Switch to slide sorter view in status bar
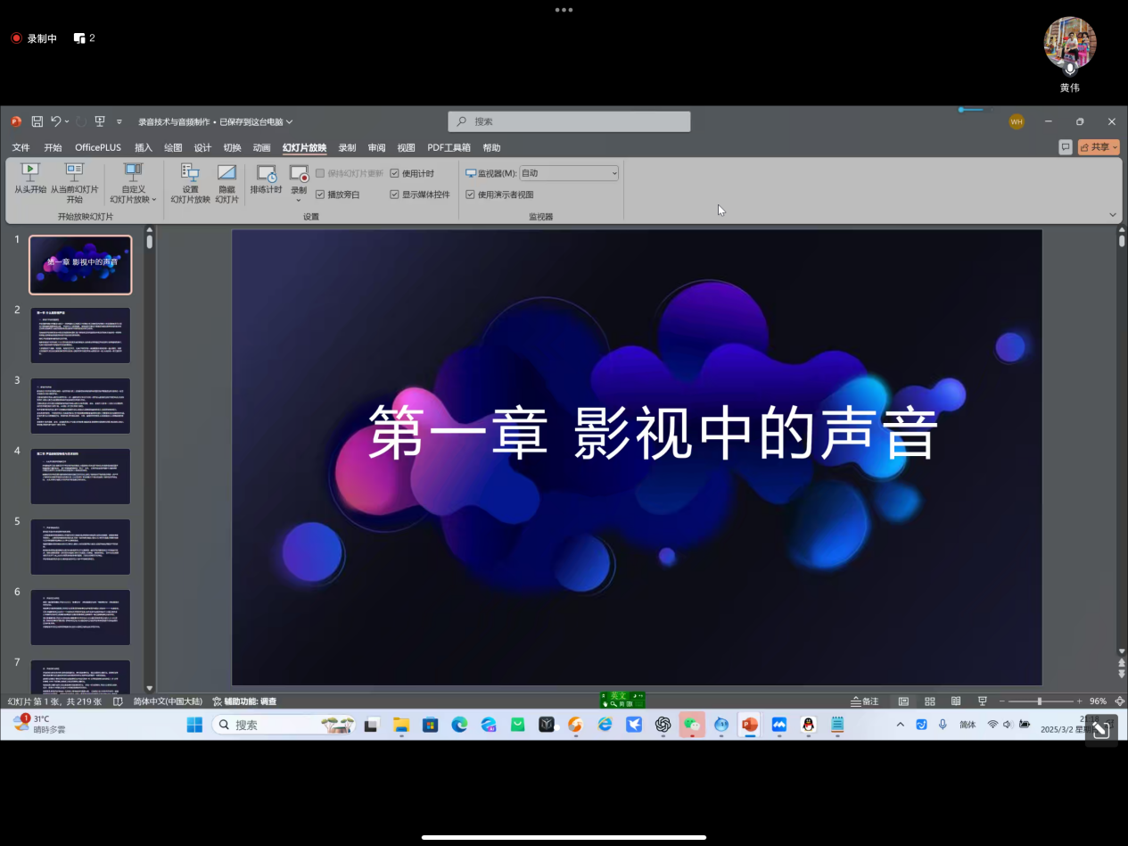The image size is (1128, 846). click(929, 701)
